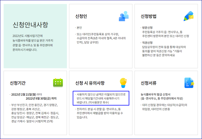Click the 신청인 card title

tap(81, 16)
